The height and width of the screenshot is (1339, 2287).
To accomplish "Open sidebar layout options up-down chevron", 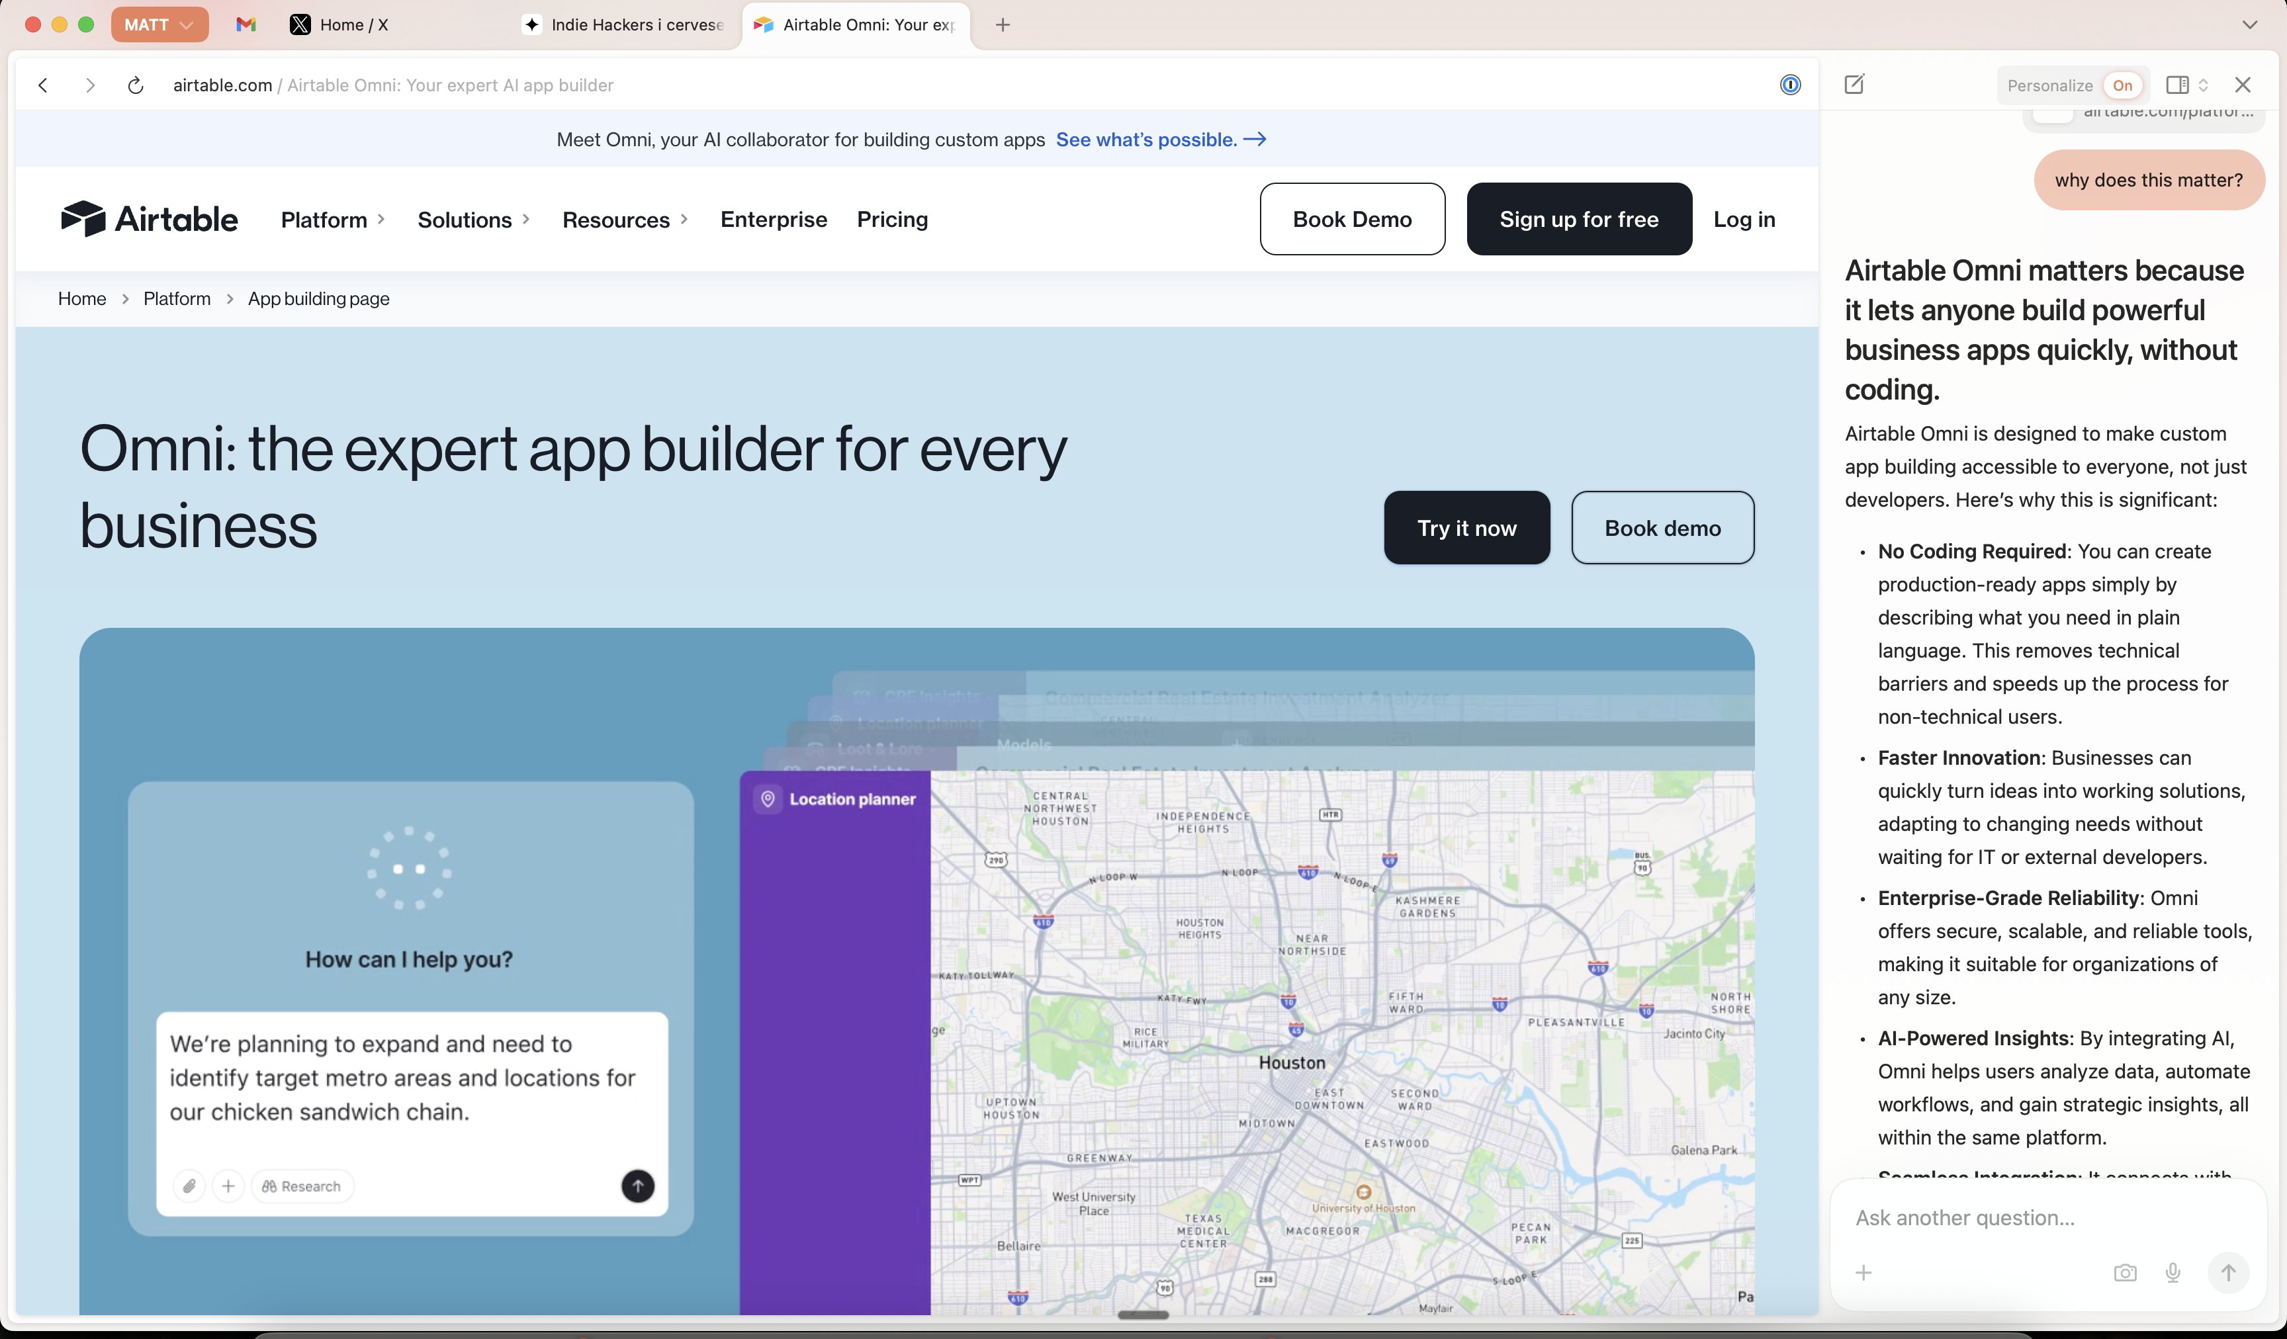I will tap(2202, 85).
